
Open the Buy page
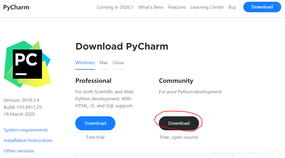[232, 7]
